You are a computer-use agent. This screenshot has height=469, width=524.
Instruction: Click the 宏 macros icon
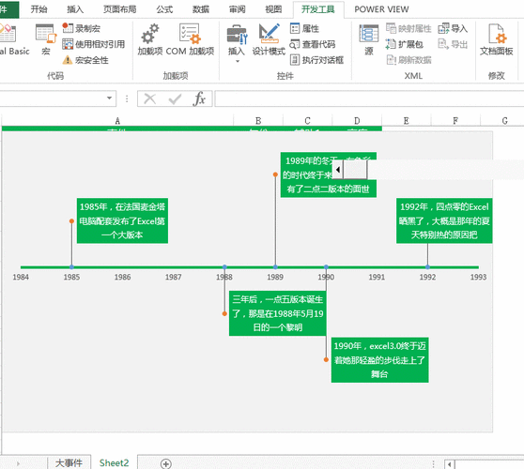coord(46,39)
